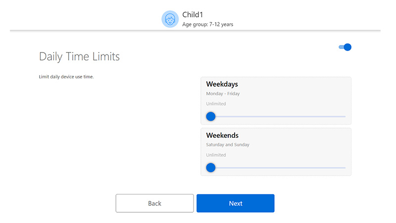
Task: Click the Unlimited value under Weekends
Action: pos(216,155)
